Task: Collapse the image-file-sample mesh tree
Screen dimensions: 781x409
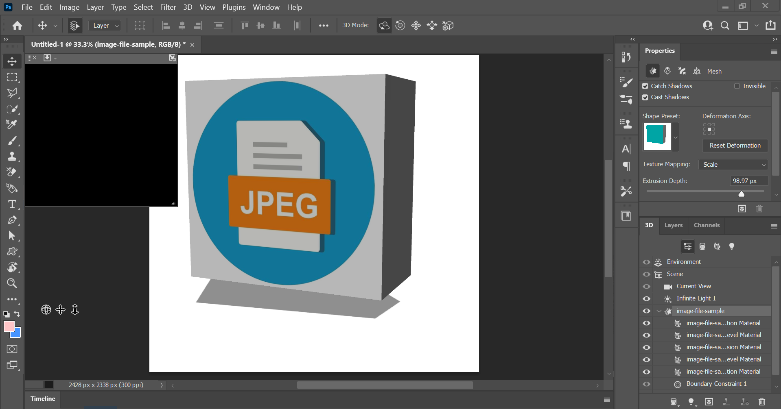Action: click(x=659, y=311)
